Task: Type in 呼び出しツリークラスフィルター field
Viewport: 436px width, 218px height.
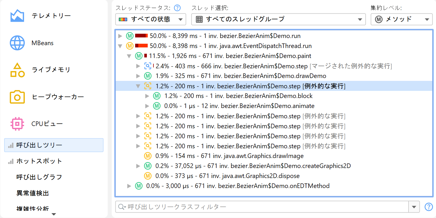Action: (266, 207)
